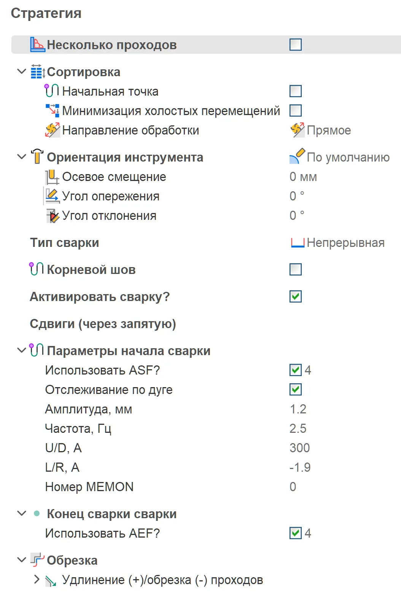Viewport: 401px width, 594px height.
Task: Select the Начальная точка icon
Action: [x=52, y=91]
